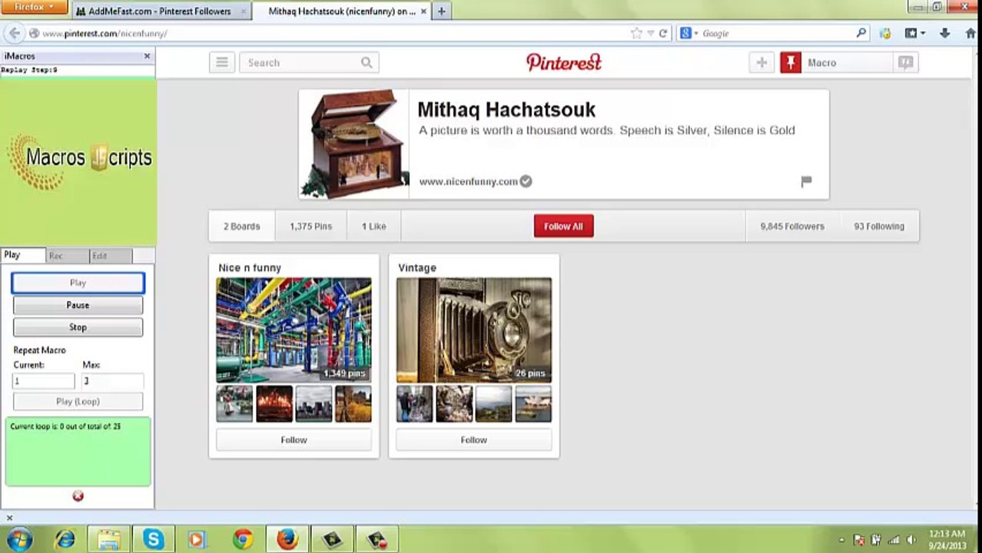
Task: Click the volume speaker tray icon
Action: [911, 539]
